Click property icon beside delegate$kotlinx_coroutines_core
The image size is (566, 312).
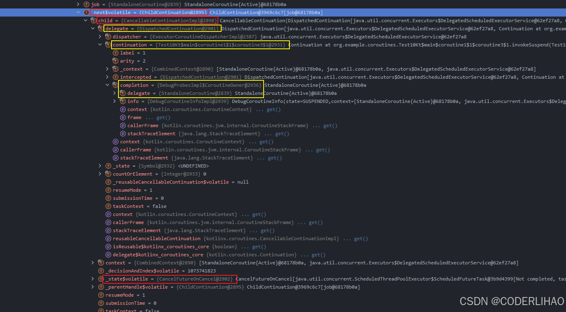(x=108, y=255)
